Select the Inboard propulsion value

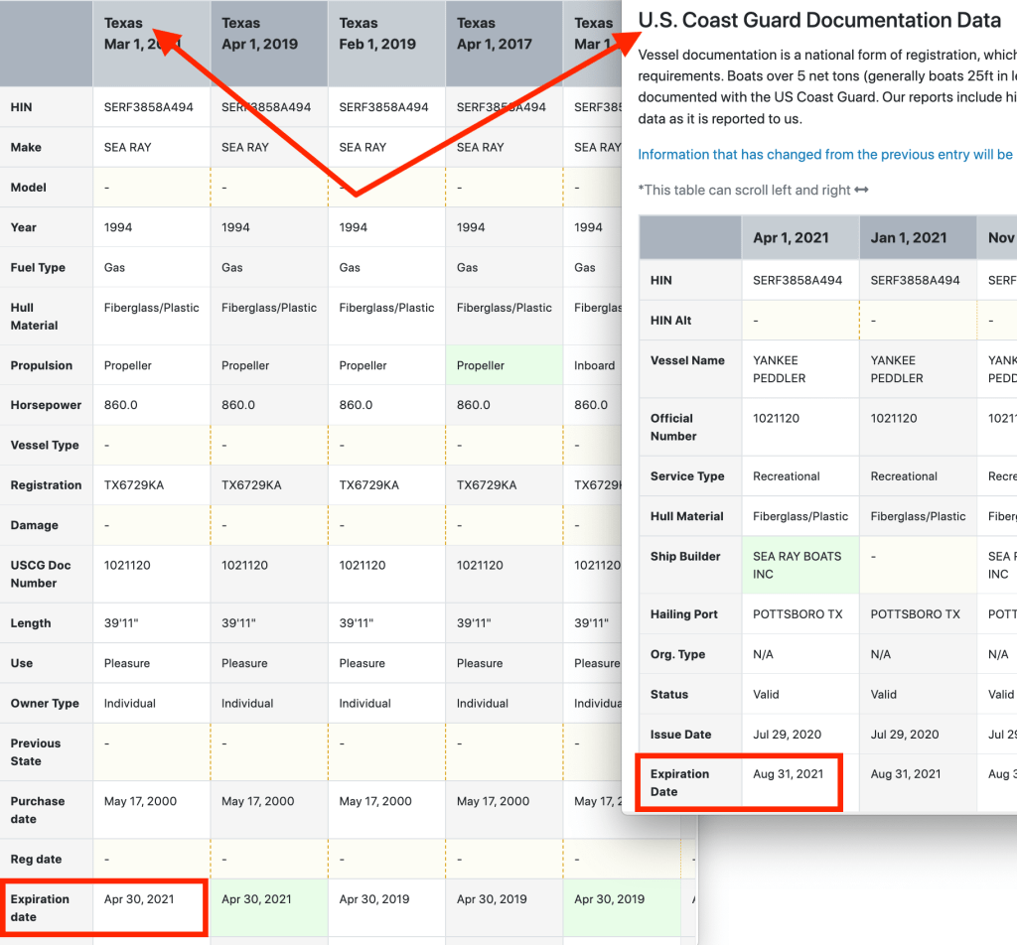pyautogui.click(x=594, y=365)
